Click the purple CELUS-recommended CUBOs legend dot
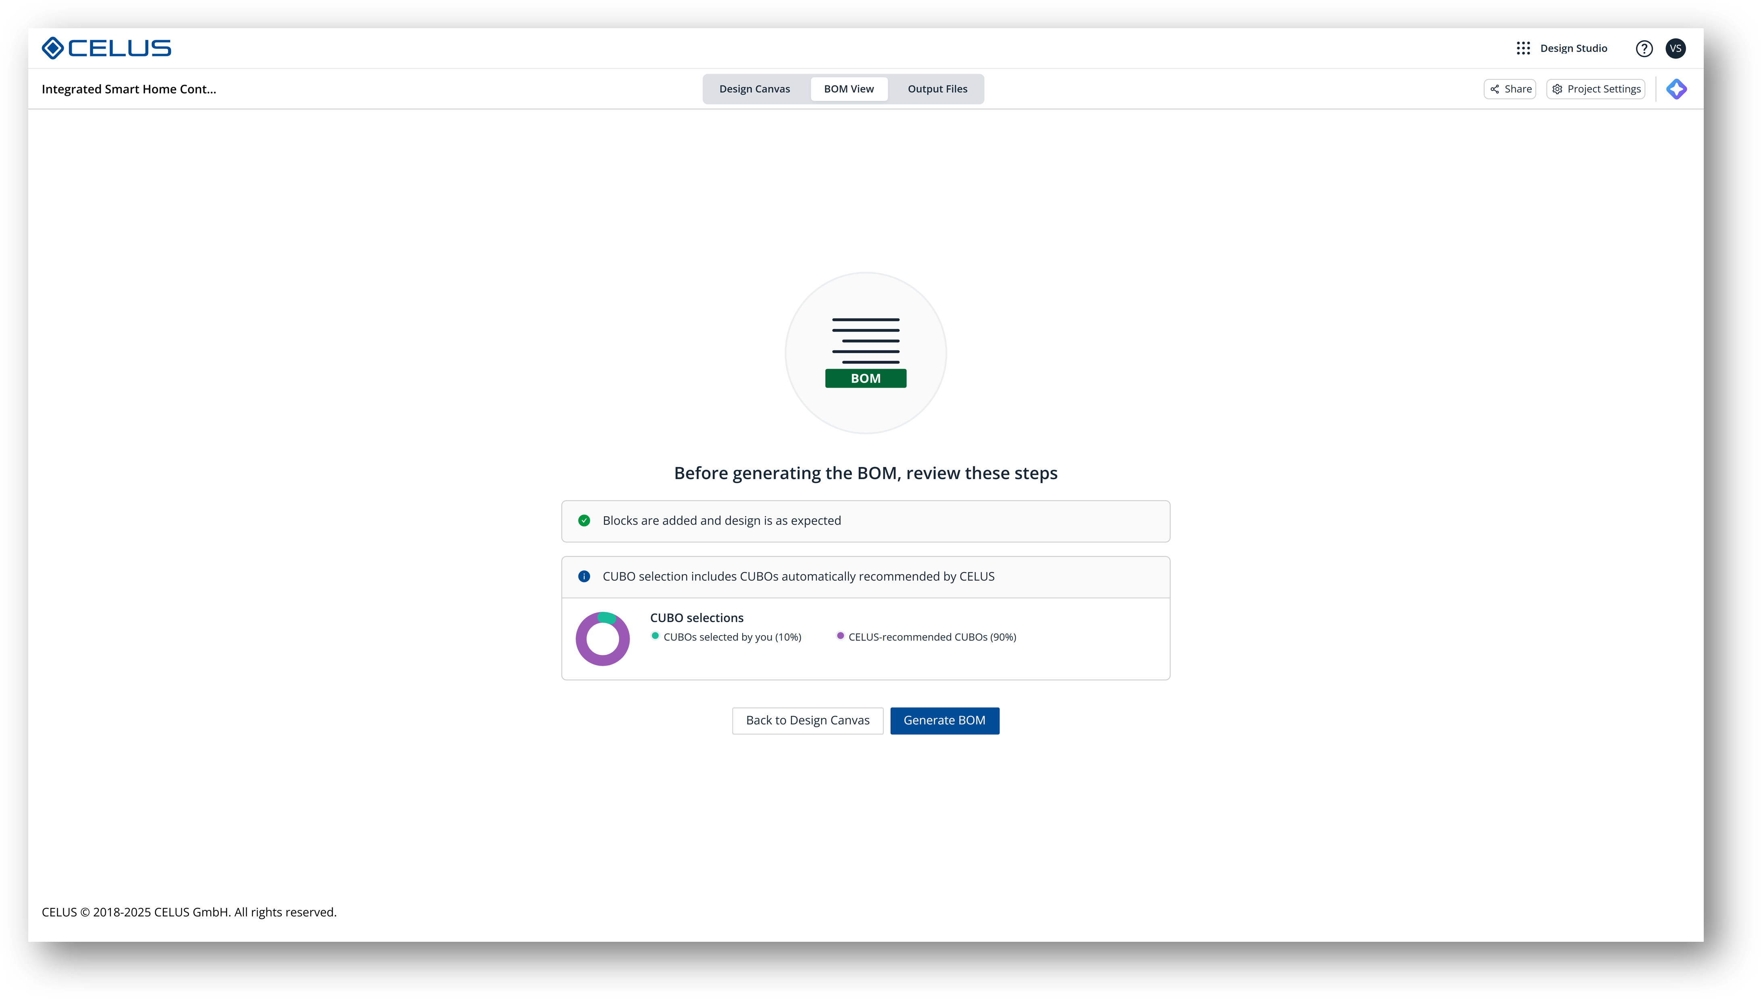 click(840, 636)
